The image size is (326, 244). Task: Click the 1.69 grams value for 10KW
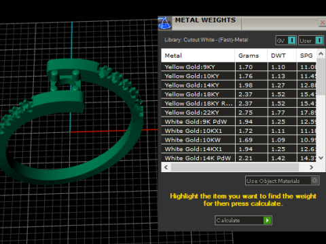[246, 140]
